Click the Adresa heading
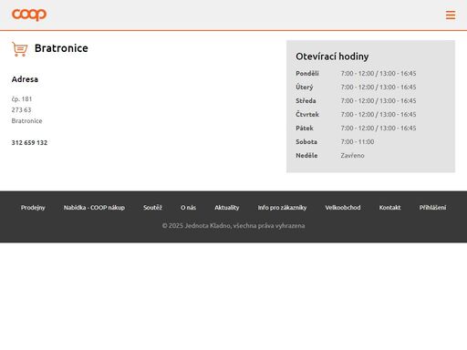Image resolution: width=467 pixels, height=350 pixels. [25, 79]
